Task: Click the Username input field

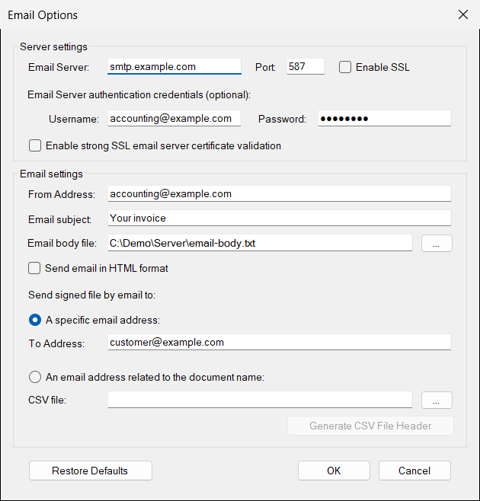Action: pos(174,119)
